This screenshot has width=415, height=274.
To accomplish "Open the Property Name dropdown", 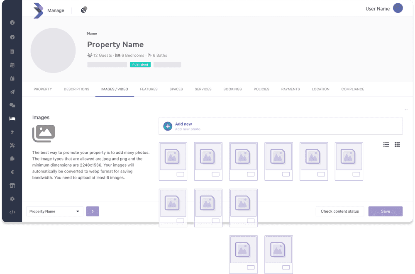I will [54, 211].
